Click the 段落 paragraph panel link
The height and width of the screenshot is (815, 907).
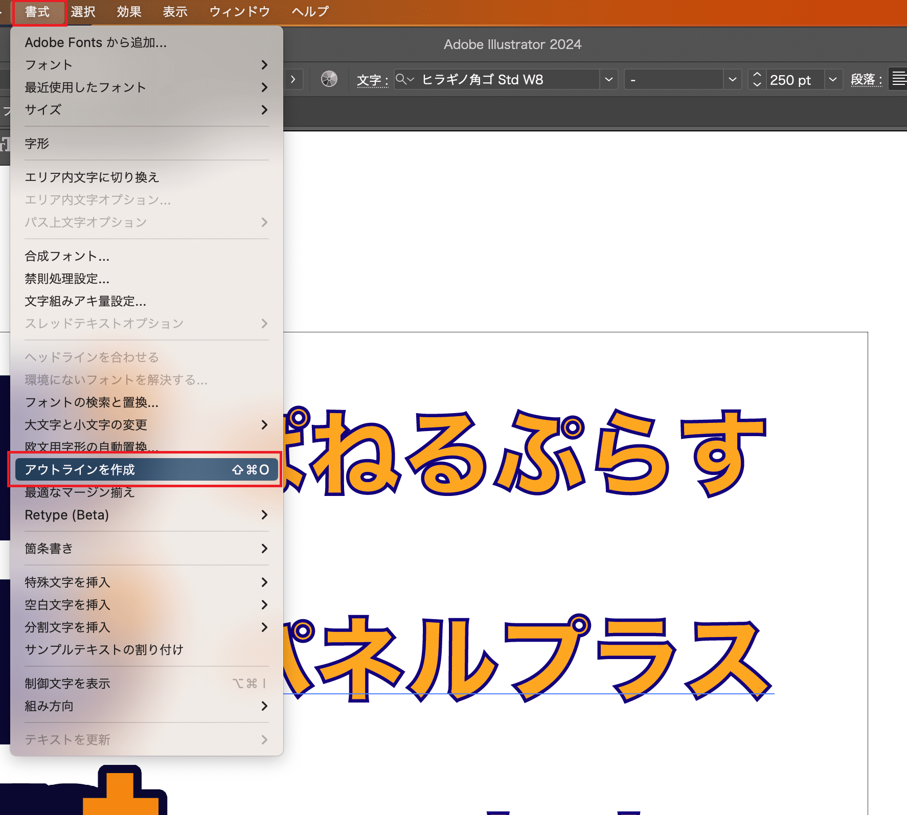(x=866, y=80)
